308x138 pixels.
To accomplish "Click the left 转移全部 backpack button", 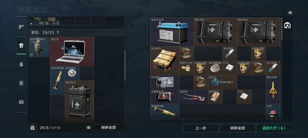I will [109, 128].
